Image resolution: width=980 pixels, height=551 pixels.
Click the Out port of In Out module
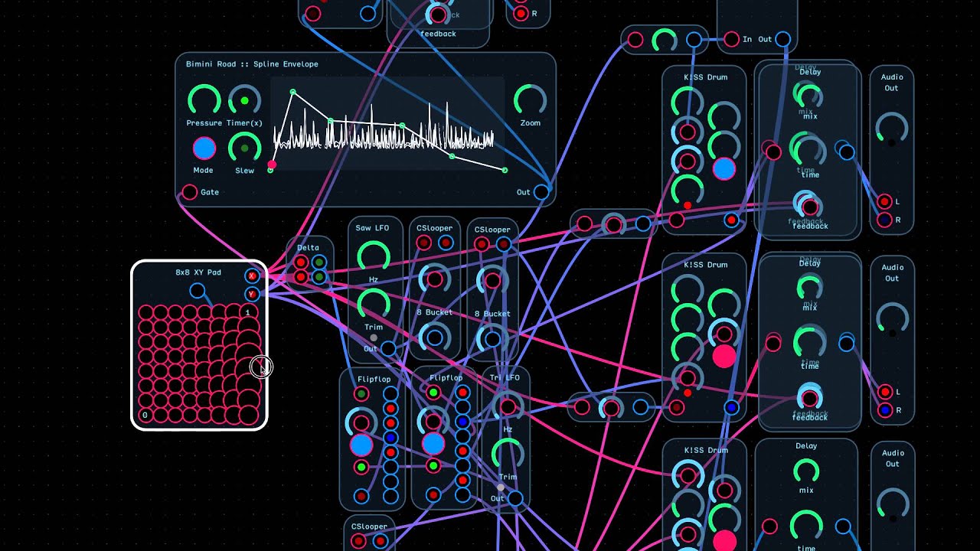[x=782, y=39]
